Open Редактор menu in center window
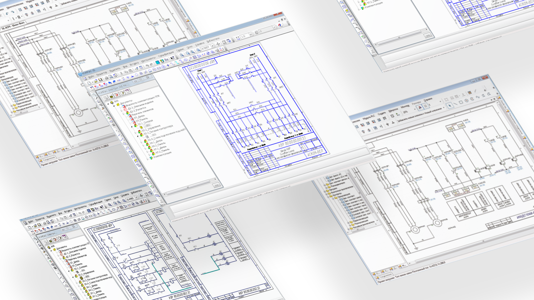534x300 pixels. point(102,73)
